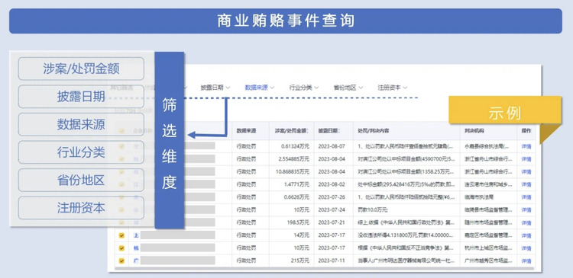Uncheck the checkbox in the 14万元 row
The height and width of the screenshot is (278, 573).
coord(121,235)
